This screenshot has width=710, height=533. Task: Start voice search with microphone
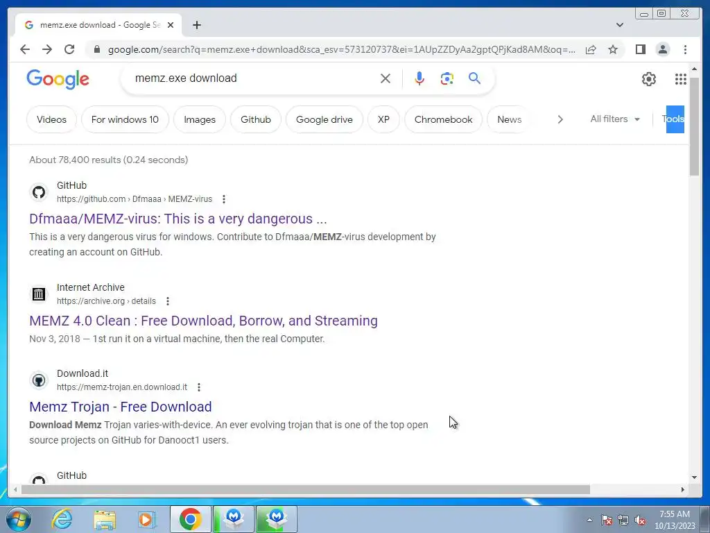point(419,78)
